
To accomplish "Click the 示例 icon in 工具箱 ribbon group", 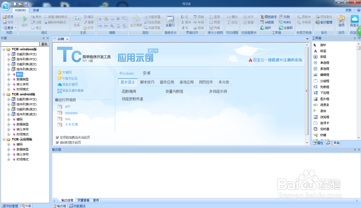I will tap(281, 17).
